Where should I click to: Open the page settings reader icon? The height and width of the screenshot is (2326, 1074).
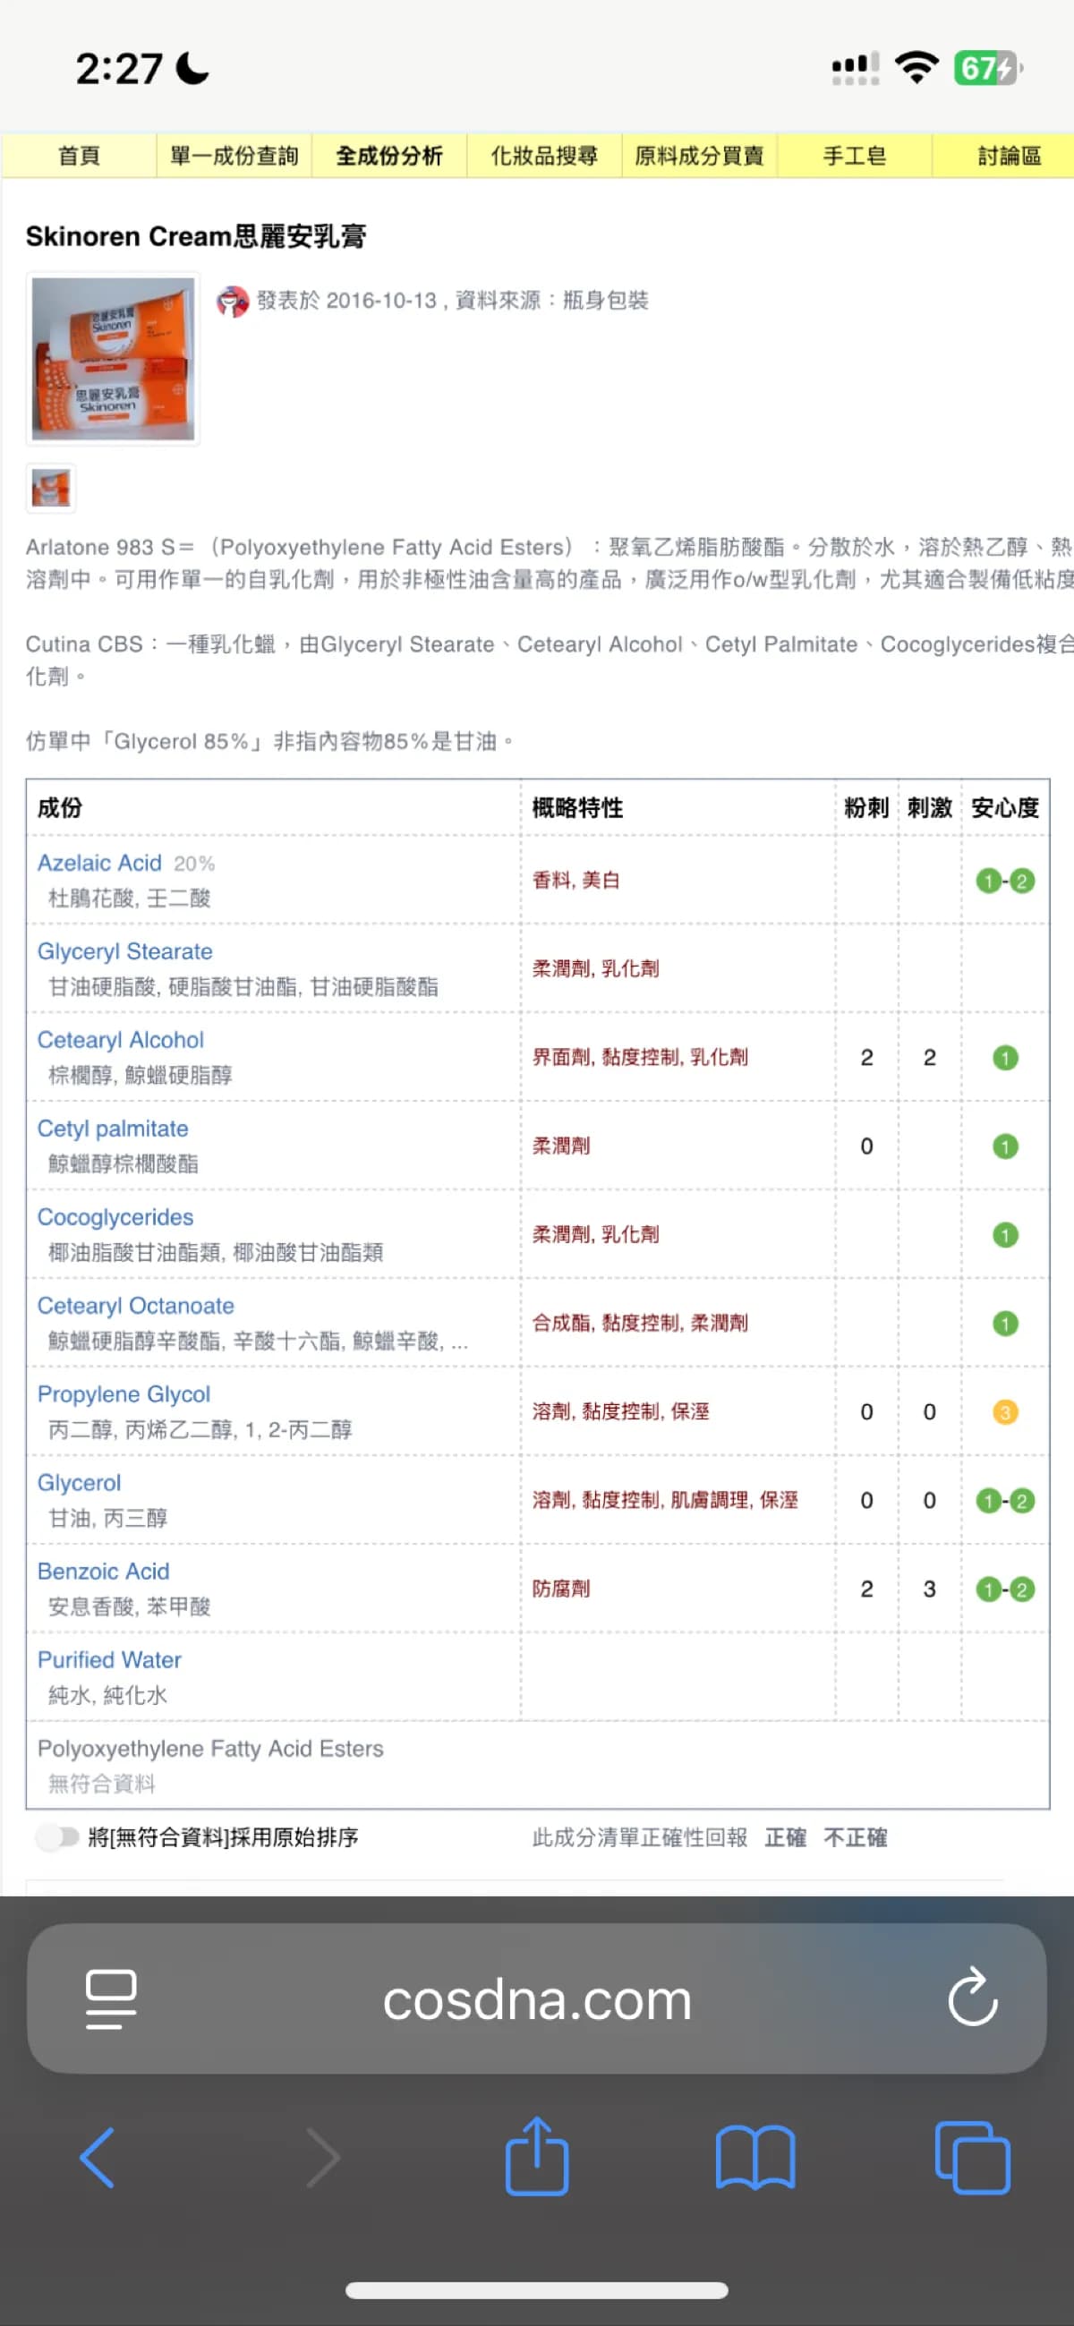pyautogui.click(x=111, y=1999)
